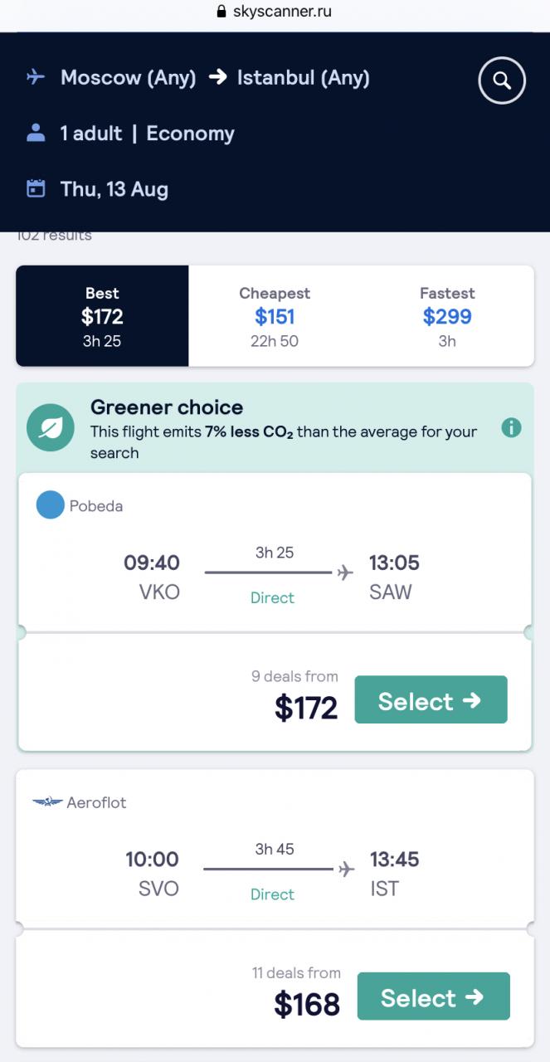Image resolution: width=550 pixels, height=1062 pixels.
Task: Change the 1 adult Economy setting
Action: 147,134
